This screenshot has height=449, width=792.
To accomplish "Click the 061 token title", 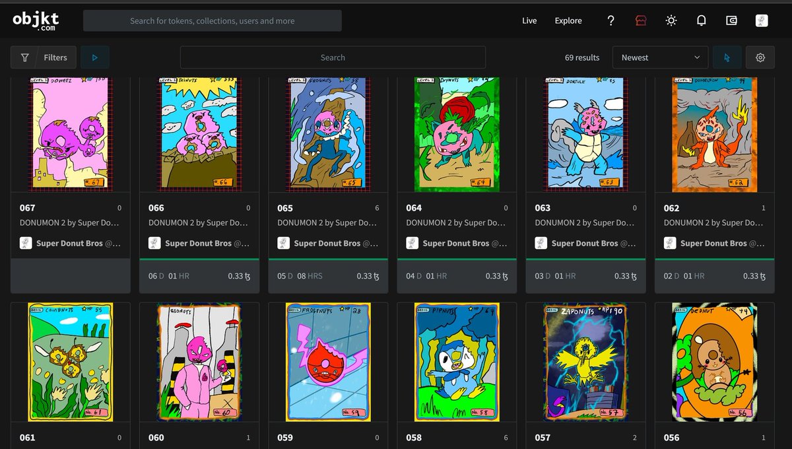I will point(28,438).
